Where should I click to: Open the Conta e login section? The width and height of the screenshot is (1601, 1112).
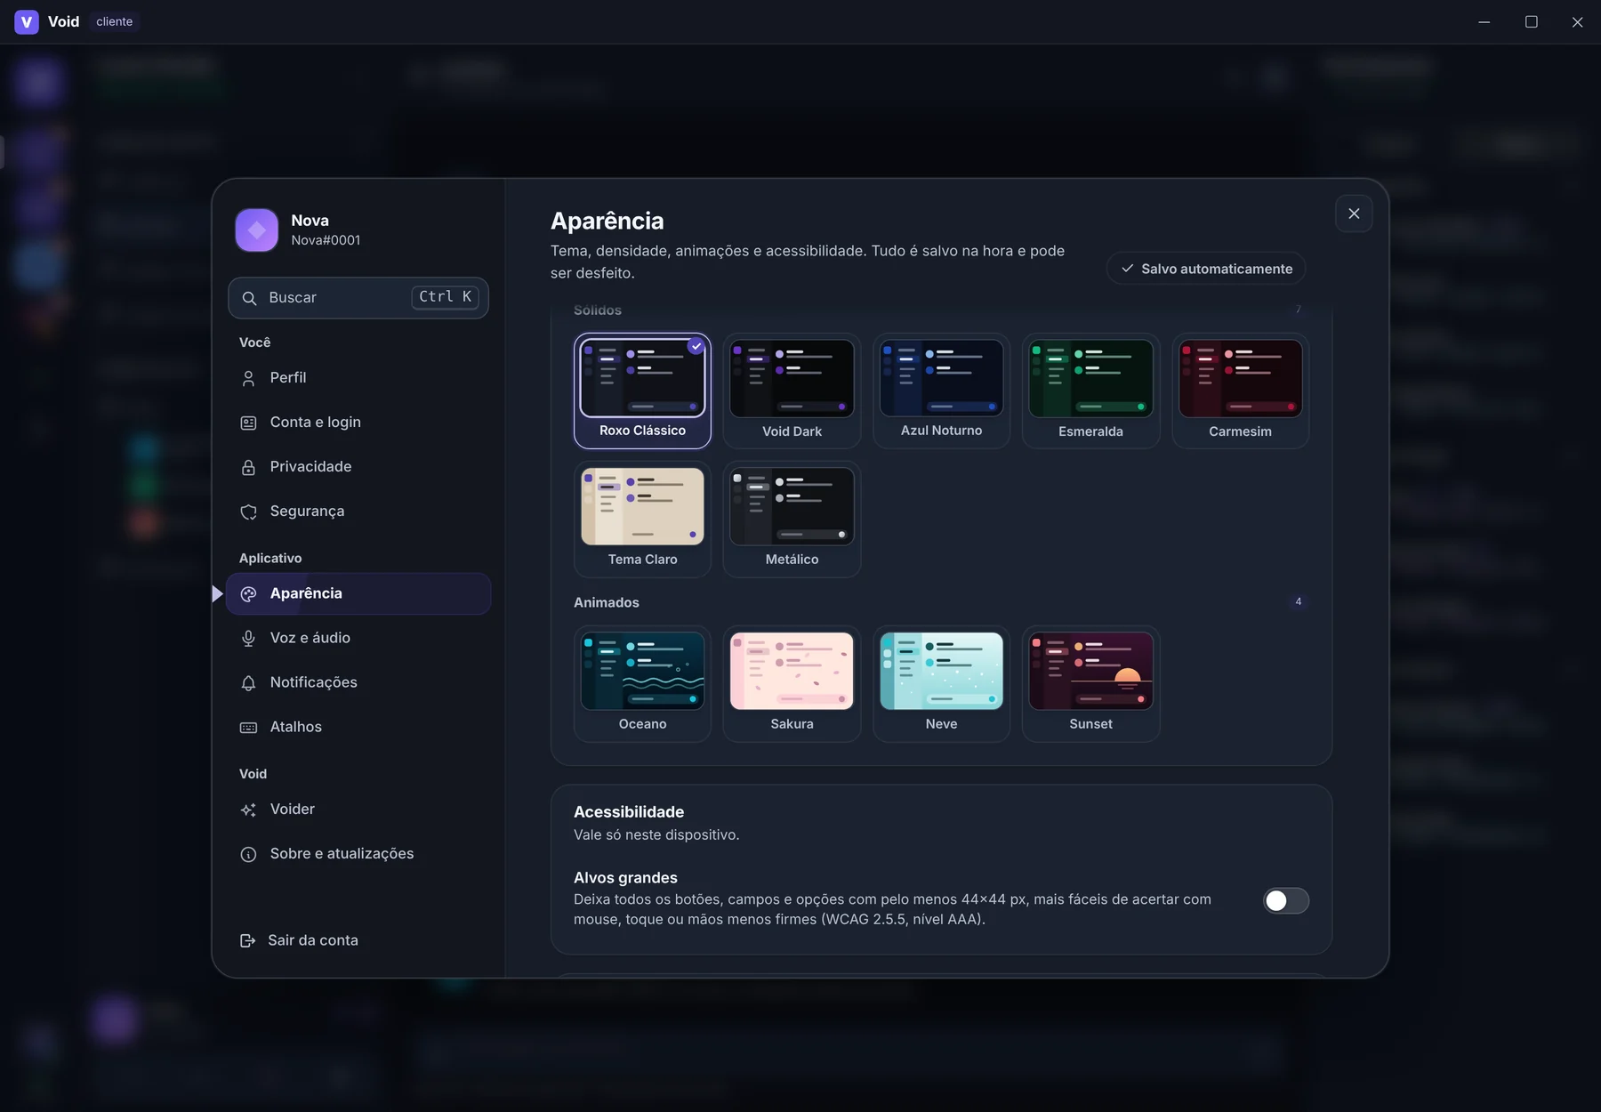tap(358, 423)
